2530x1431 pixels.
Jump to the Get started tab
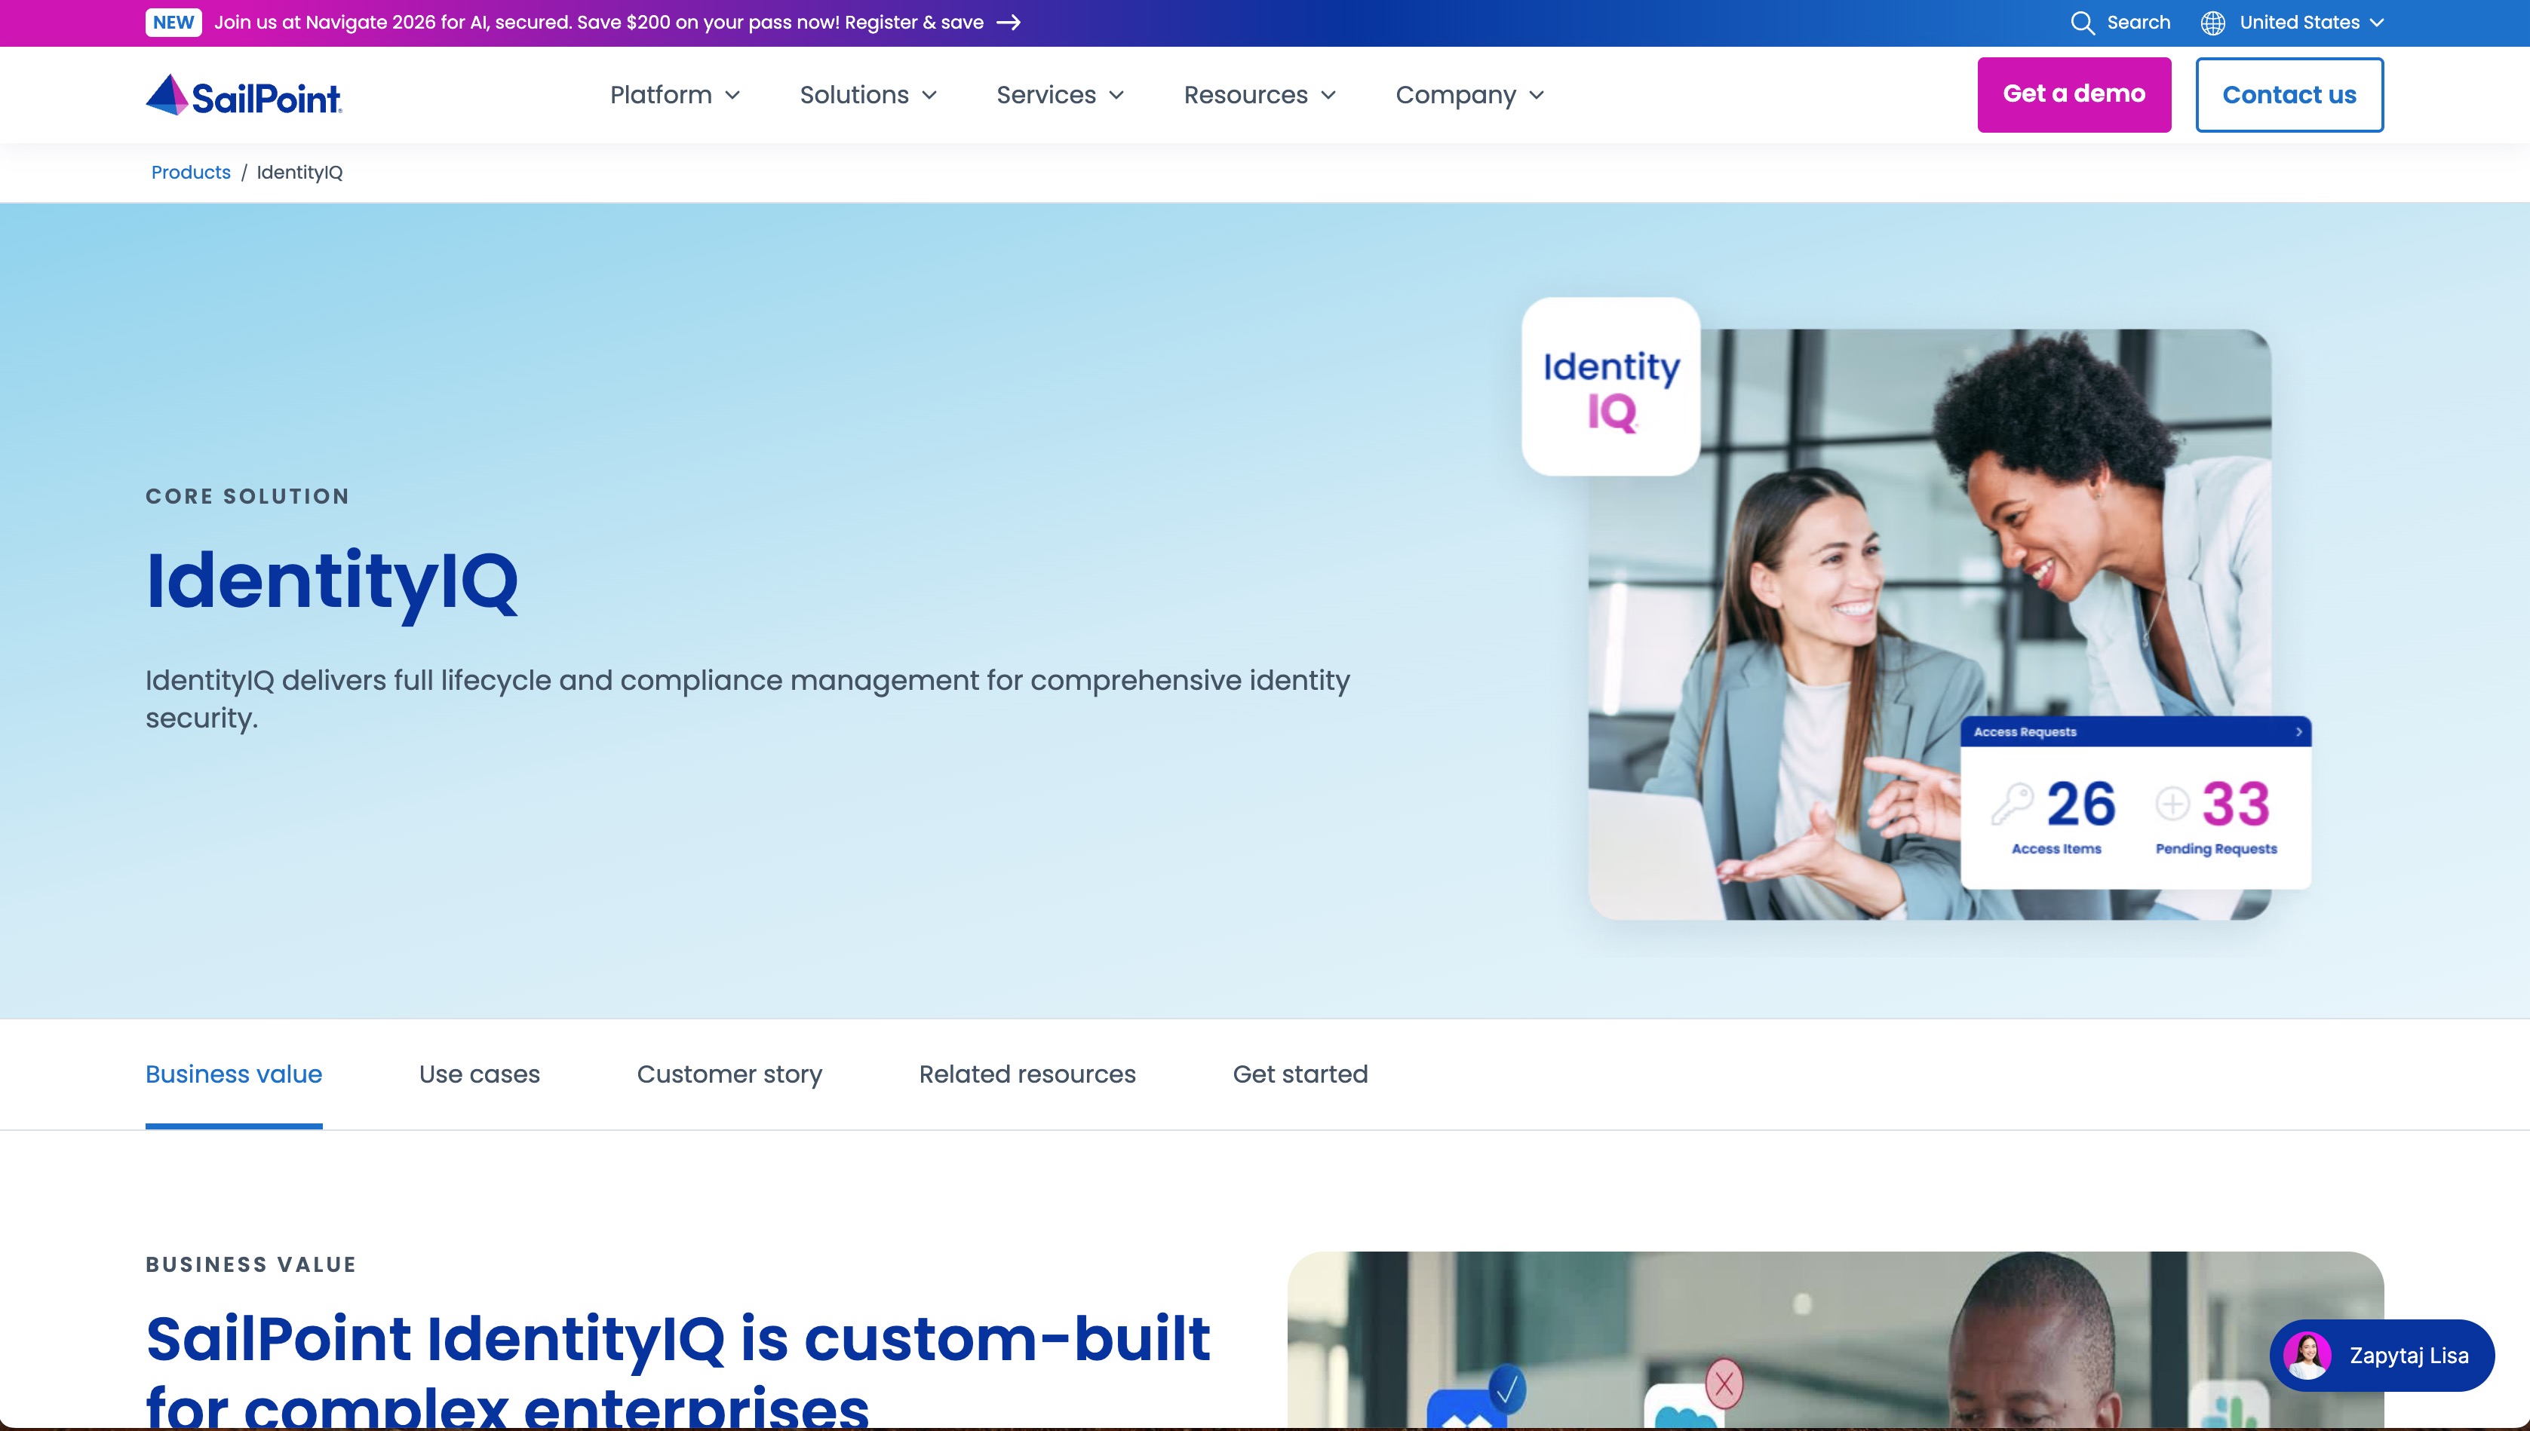click(1300, 1074)
